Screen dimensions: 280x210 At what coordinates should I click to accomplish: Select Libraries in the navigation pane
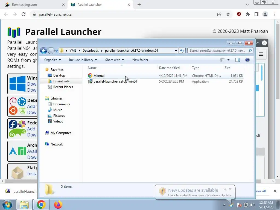[56, 98]
